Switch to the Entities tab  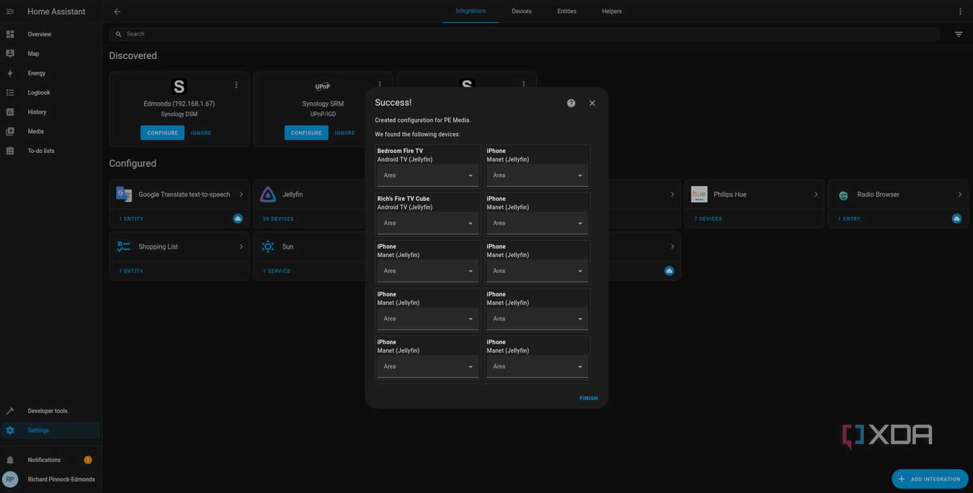[x=567, y=11]
